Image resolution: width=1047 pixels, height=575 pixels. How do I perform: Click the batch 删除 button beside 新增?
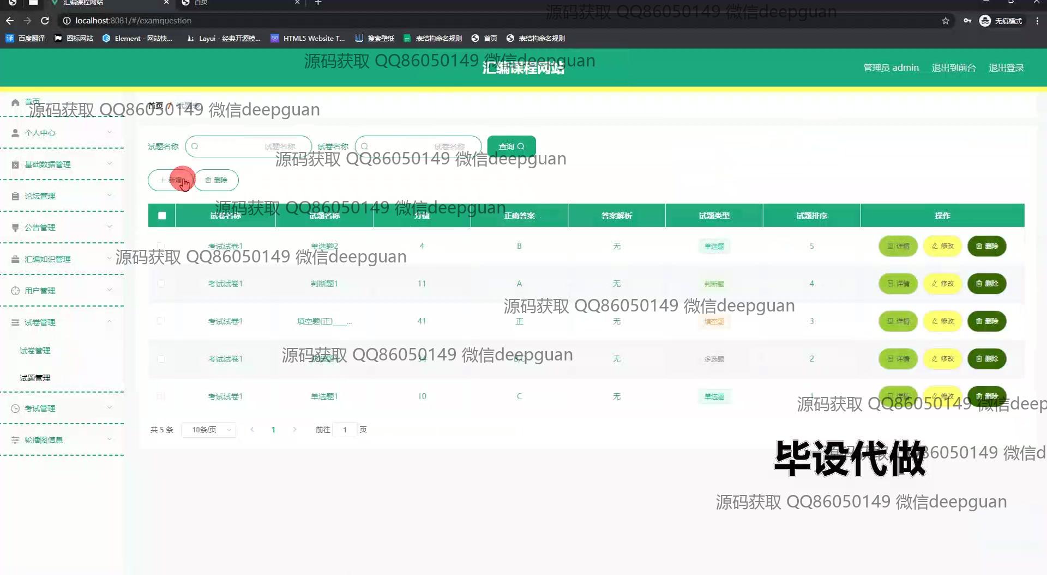216,180
